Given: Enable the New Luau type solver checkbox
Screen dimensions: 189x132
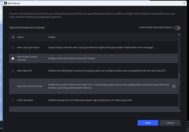Looking at the screenshot, I should click(x=13, y=48).
